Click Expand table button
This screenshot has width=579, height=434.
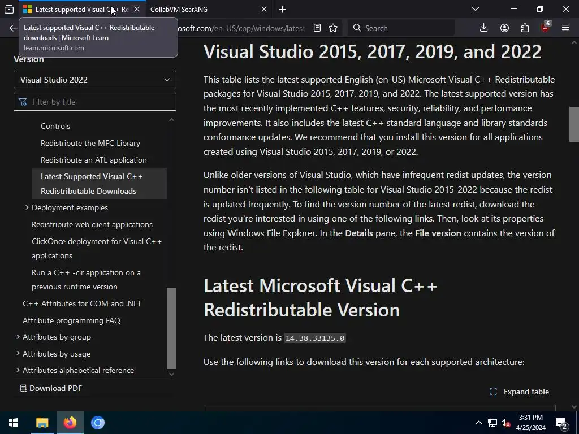519,392
